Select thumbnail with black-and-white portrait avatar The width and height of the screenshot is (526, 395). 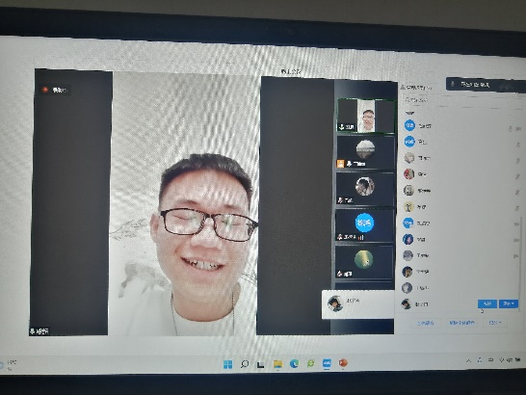tap(365, 189)
